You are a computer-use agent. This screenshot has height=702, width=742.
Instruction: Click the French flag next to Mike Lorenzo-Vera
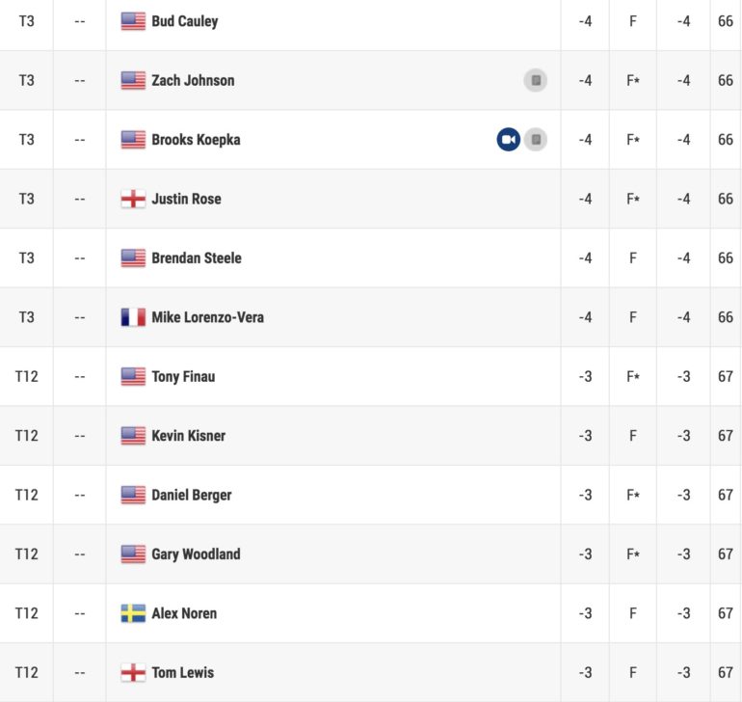tap(133, 317)
